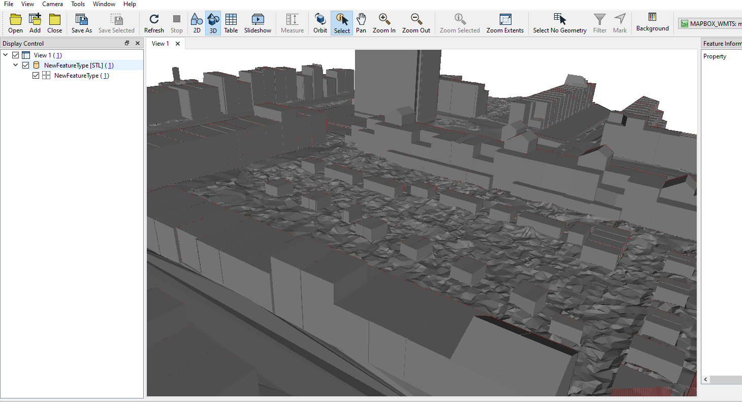Viewport: 742px width, 402px height.
Task: Switch to 2D view mode
Action: point(197,23)
